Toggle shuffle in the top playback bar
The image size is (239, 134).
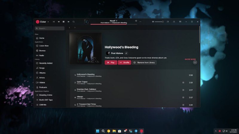[54, 22]
